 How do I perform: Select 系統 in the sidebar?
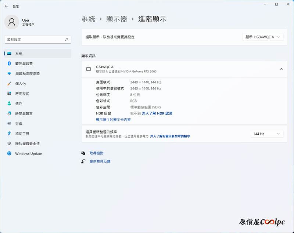point(19,54)
